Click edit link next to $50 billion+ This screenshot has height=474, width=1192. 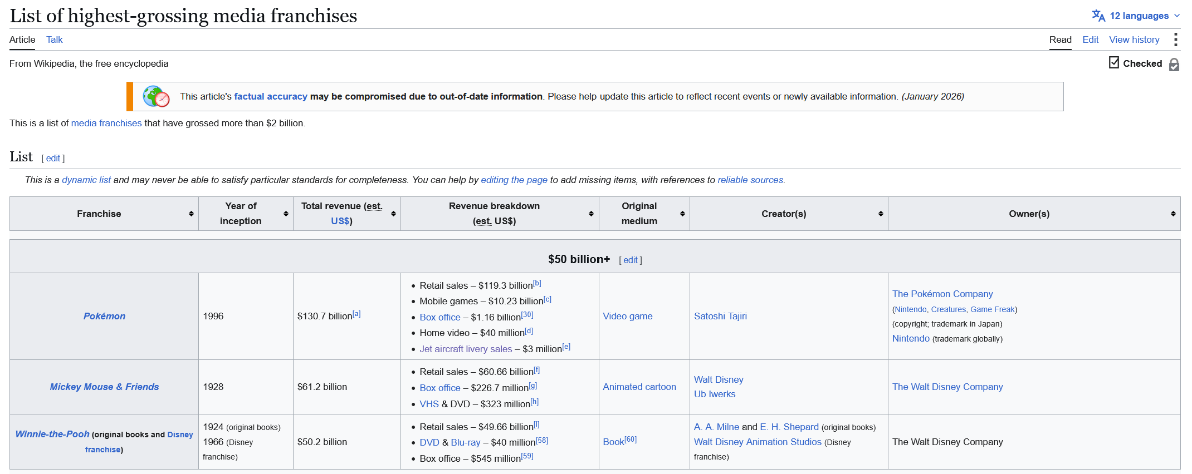coord(631,260)
